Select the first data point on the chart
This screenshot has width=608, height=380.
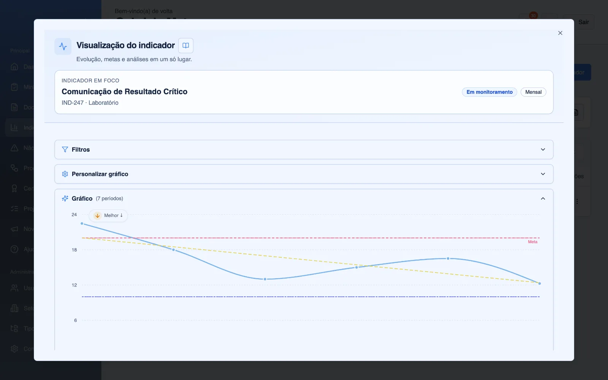[82, 223]
